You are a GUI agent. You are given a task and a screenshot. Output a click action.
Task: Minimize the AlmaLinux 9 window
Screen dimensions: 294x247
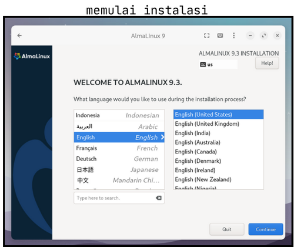250,35
